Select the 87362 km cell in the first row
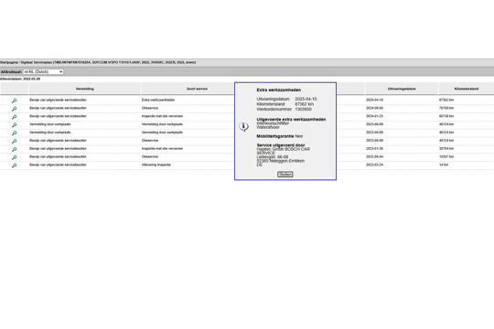The image size is (494, 329). tap(446, 100)
